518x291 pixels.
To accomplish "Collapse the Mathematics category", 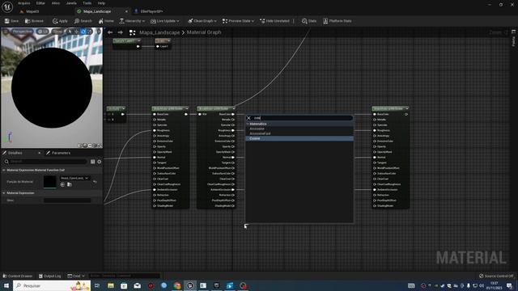I will [x=248, y=124].
